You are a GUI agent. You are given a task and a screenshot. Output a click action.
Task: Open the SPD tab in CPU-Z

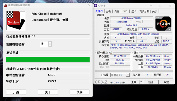coord(125,11)
